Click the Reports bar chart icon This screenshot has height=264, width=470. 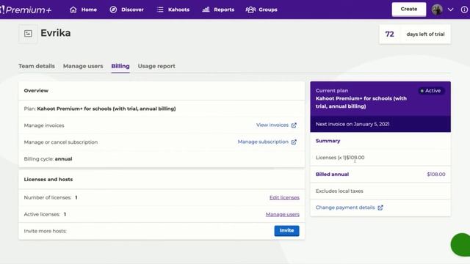point(206,10)
